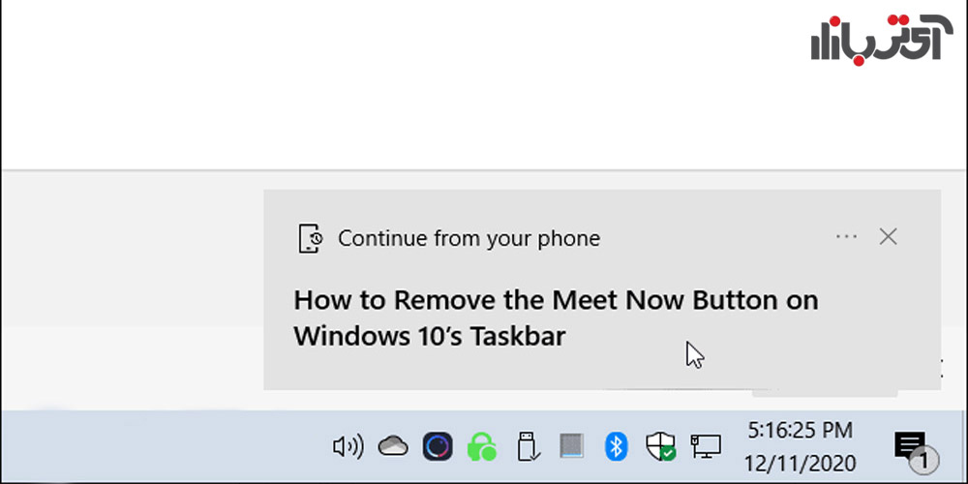Click the dark circular ring app icon

pyautogui.click(x=438, y=446)
